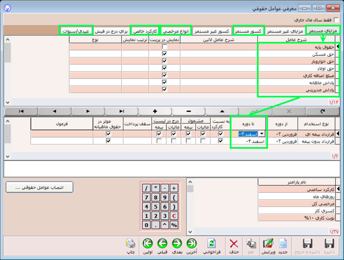Image resolution: width=344 pixels, height=260 pixels.
Task: Go to اولین (First) record
Action: pos(147,243)
